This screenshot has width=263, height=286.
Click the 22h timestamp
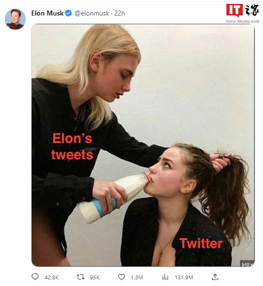pos(120,13)
